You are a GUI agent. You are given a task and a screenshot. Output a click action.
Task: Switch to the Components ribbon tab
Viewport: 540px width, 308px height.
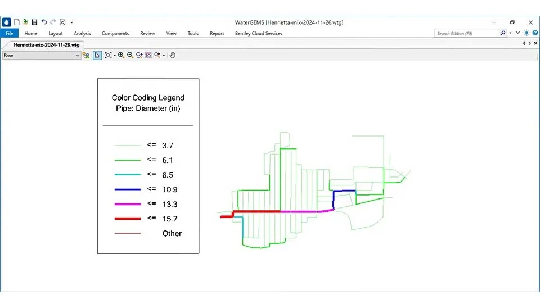pyautogui.click(x=115, y=34)
